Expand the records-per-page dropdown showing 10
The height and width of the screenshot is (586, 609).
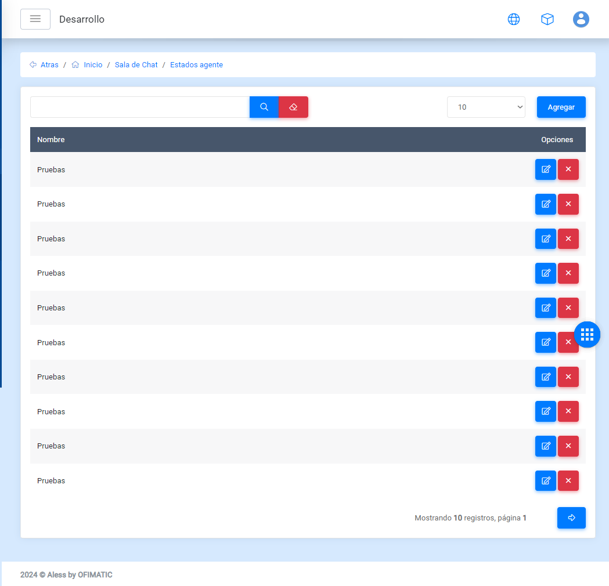coord(486,107)
